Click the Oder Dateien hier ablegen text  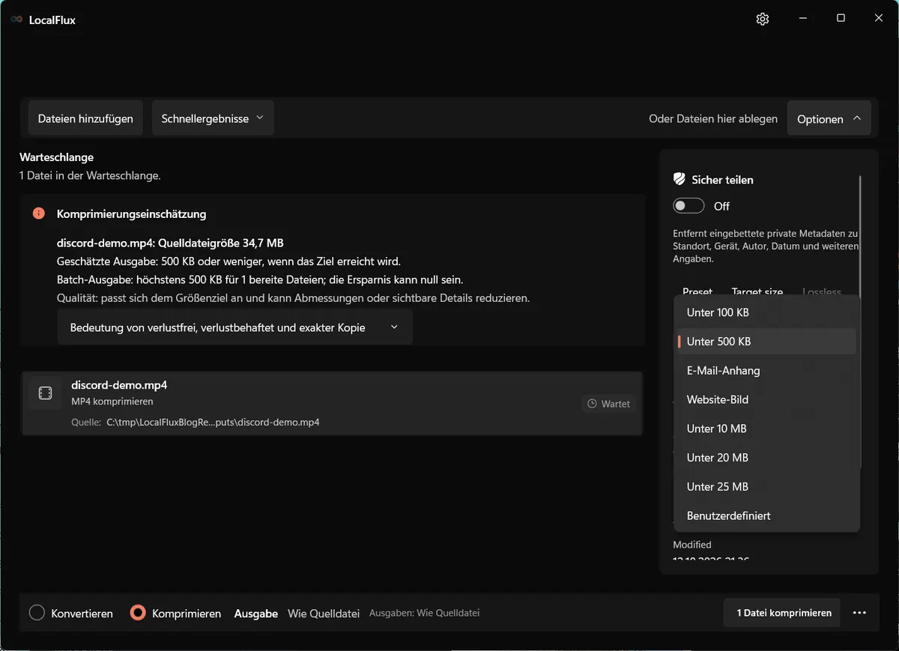pos(713,118)
